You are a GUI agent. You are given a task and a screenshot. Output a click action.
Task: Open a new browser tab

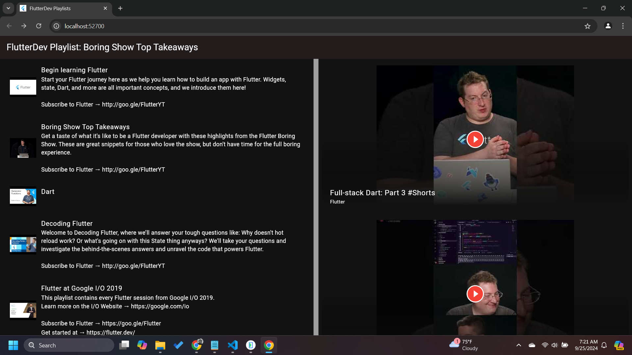(x=120, y=8)
